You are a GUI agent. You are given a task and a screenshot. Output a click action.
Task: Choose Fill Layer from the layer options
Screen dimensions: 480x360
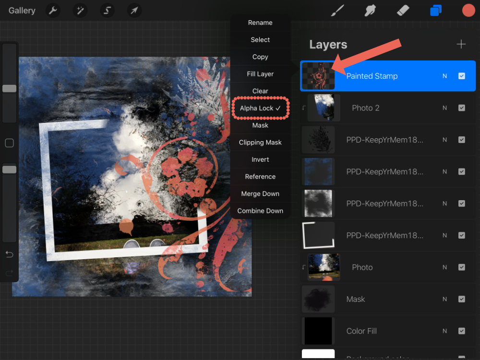pos(260,74)
